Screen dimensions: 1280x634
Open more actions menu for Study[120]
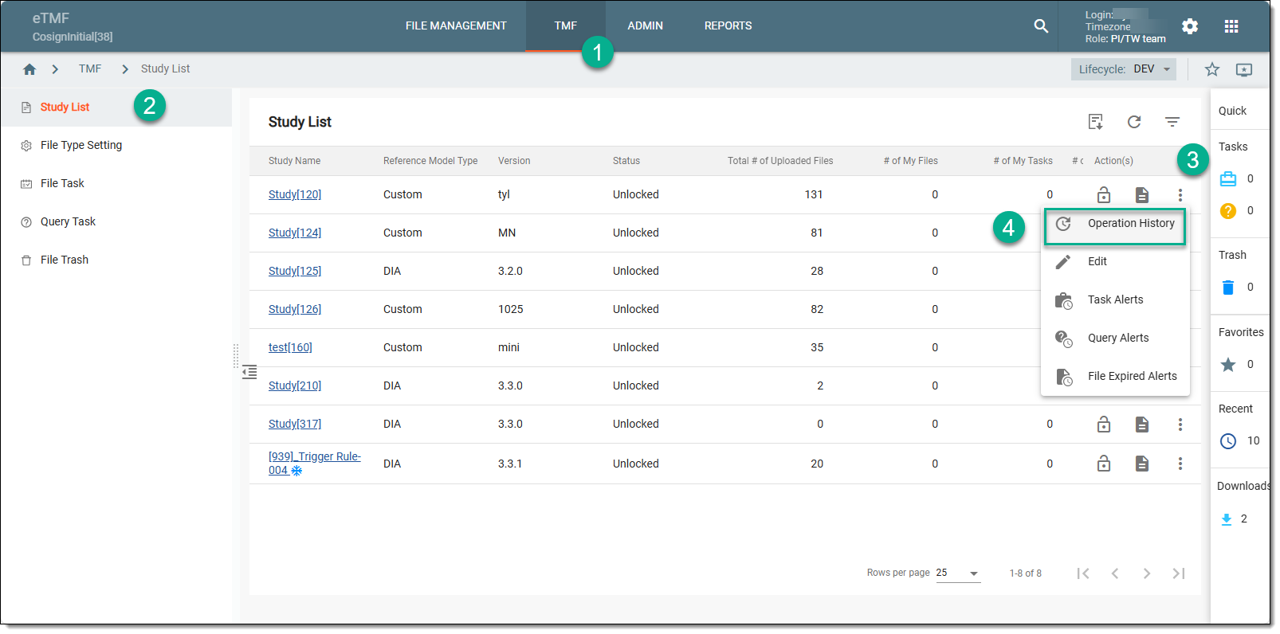coord(1180,194)
